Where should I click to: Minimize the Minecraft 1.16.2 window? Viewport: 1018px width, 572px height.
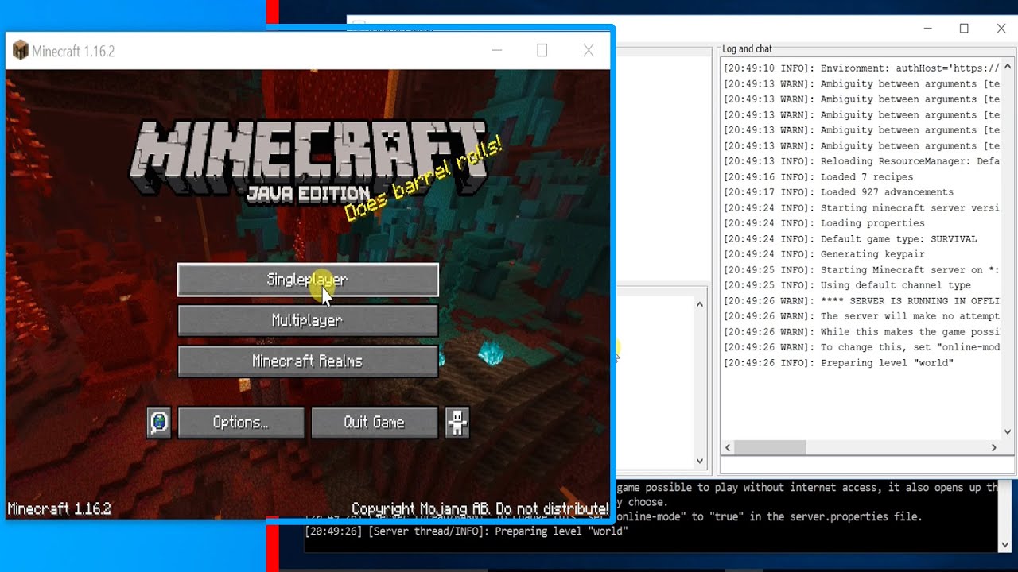click(497, 51)
